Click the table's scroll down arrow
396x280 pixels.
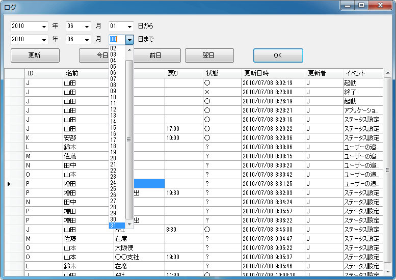(388, 272)
